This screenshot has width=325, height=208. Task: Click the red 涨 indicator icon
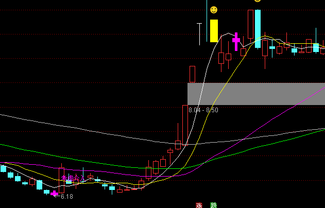(199, 205)
